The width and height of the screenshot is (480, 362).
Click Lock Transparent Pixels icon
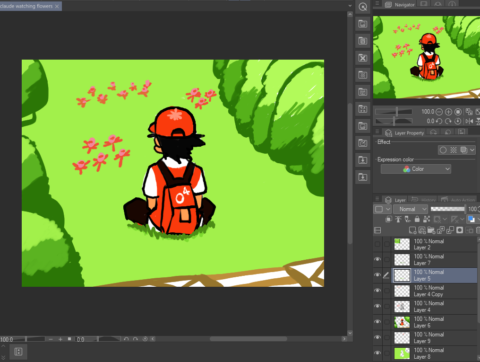[427, 219]
